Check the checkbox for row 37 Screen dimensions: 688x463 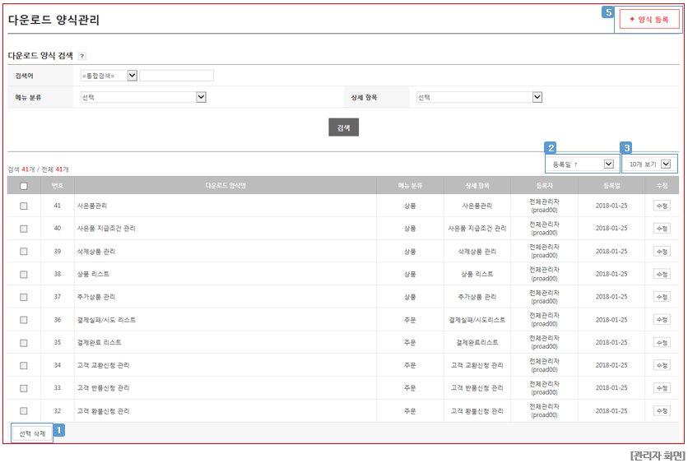(24, 297)
